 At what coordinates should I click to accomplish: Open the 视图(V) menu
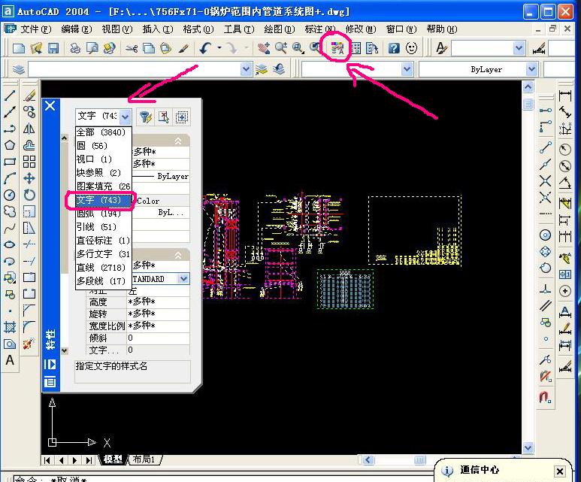click(x=117, y=29)
